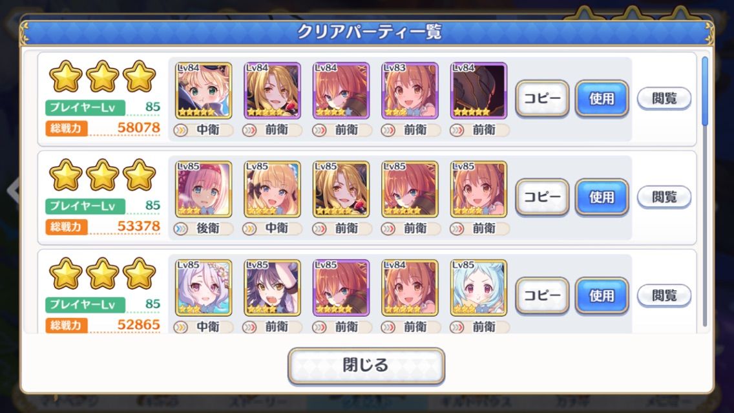This screenshot has width=734, height=413.
Task: Select the pink-haired rearguard character in second party
Action: pyautogui.click(x=204, y=189)
